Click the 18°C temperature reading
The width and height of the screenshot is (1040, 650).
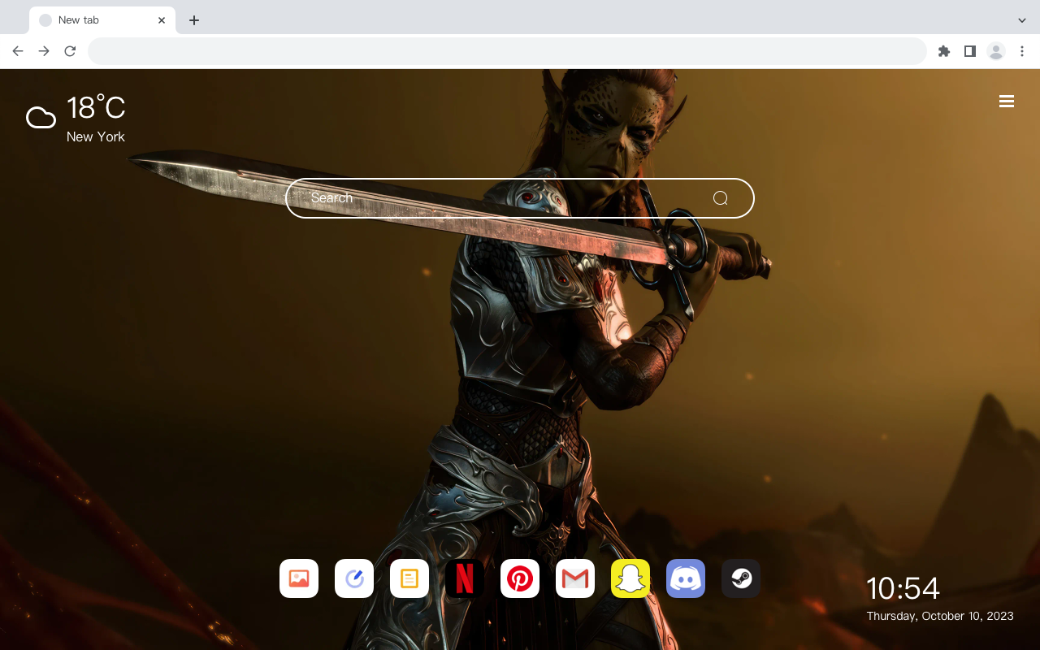point(96,108)
